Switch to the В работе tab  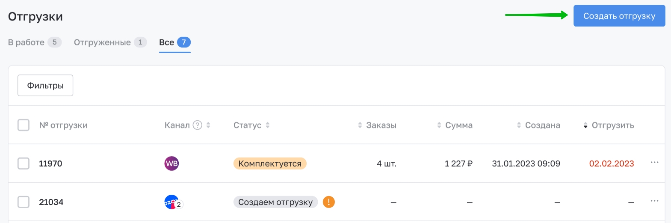click(35, 42)
